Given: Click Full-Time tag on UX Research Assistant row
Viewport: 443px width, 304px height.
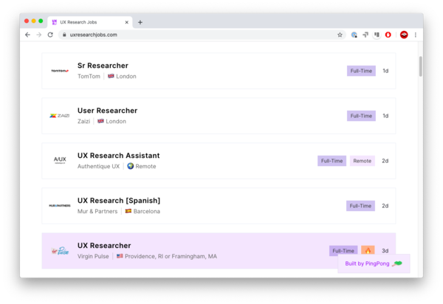Looking at the screenshot, I should click(332, 161).
